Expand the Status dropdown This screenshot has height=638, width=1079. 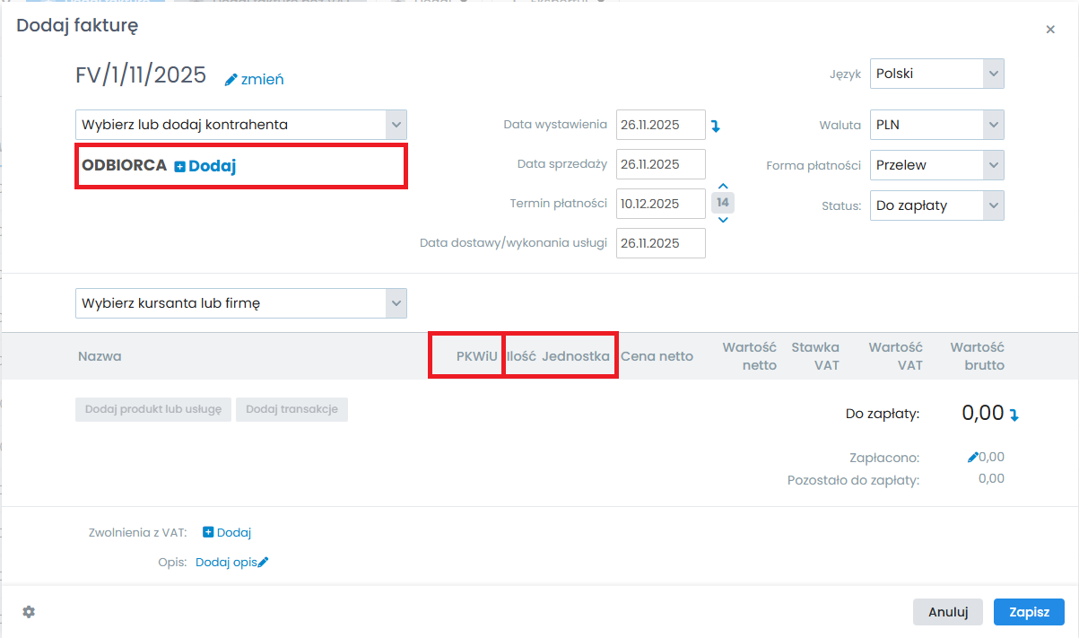(993, 205)
